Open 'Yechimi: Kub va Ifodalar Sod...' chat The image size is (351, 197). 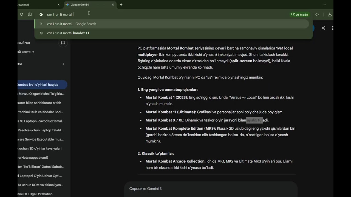tap(42, 112)
